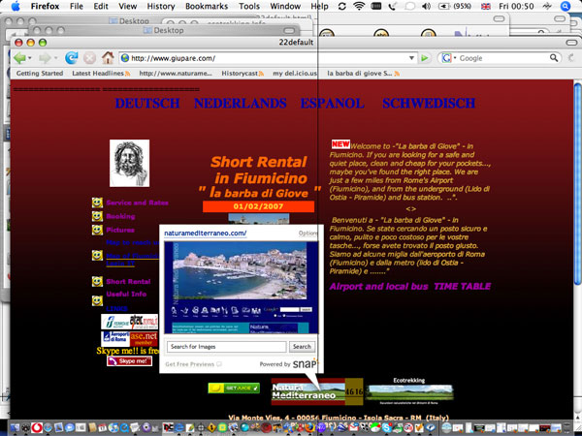The image size is (582, 436).
Task: Open the Service and Rates link
Action: 137,202
